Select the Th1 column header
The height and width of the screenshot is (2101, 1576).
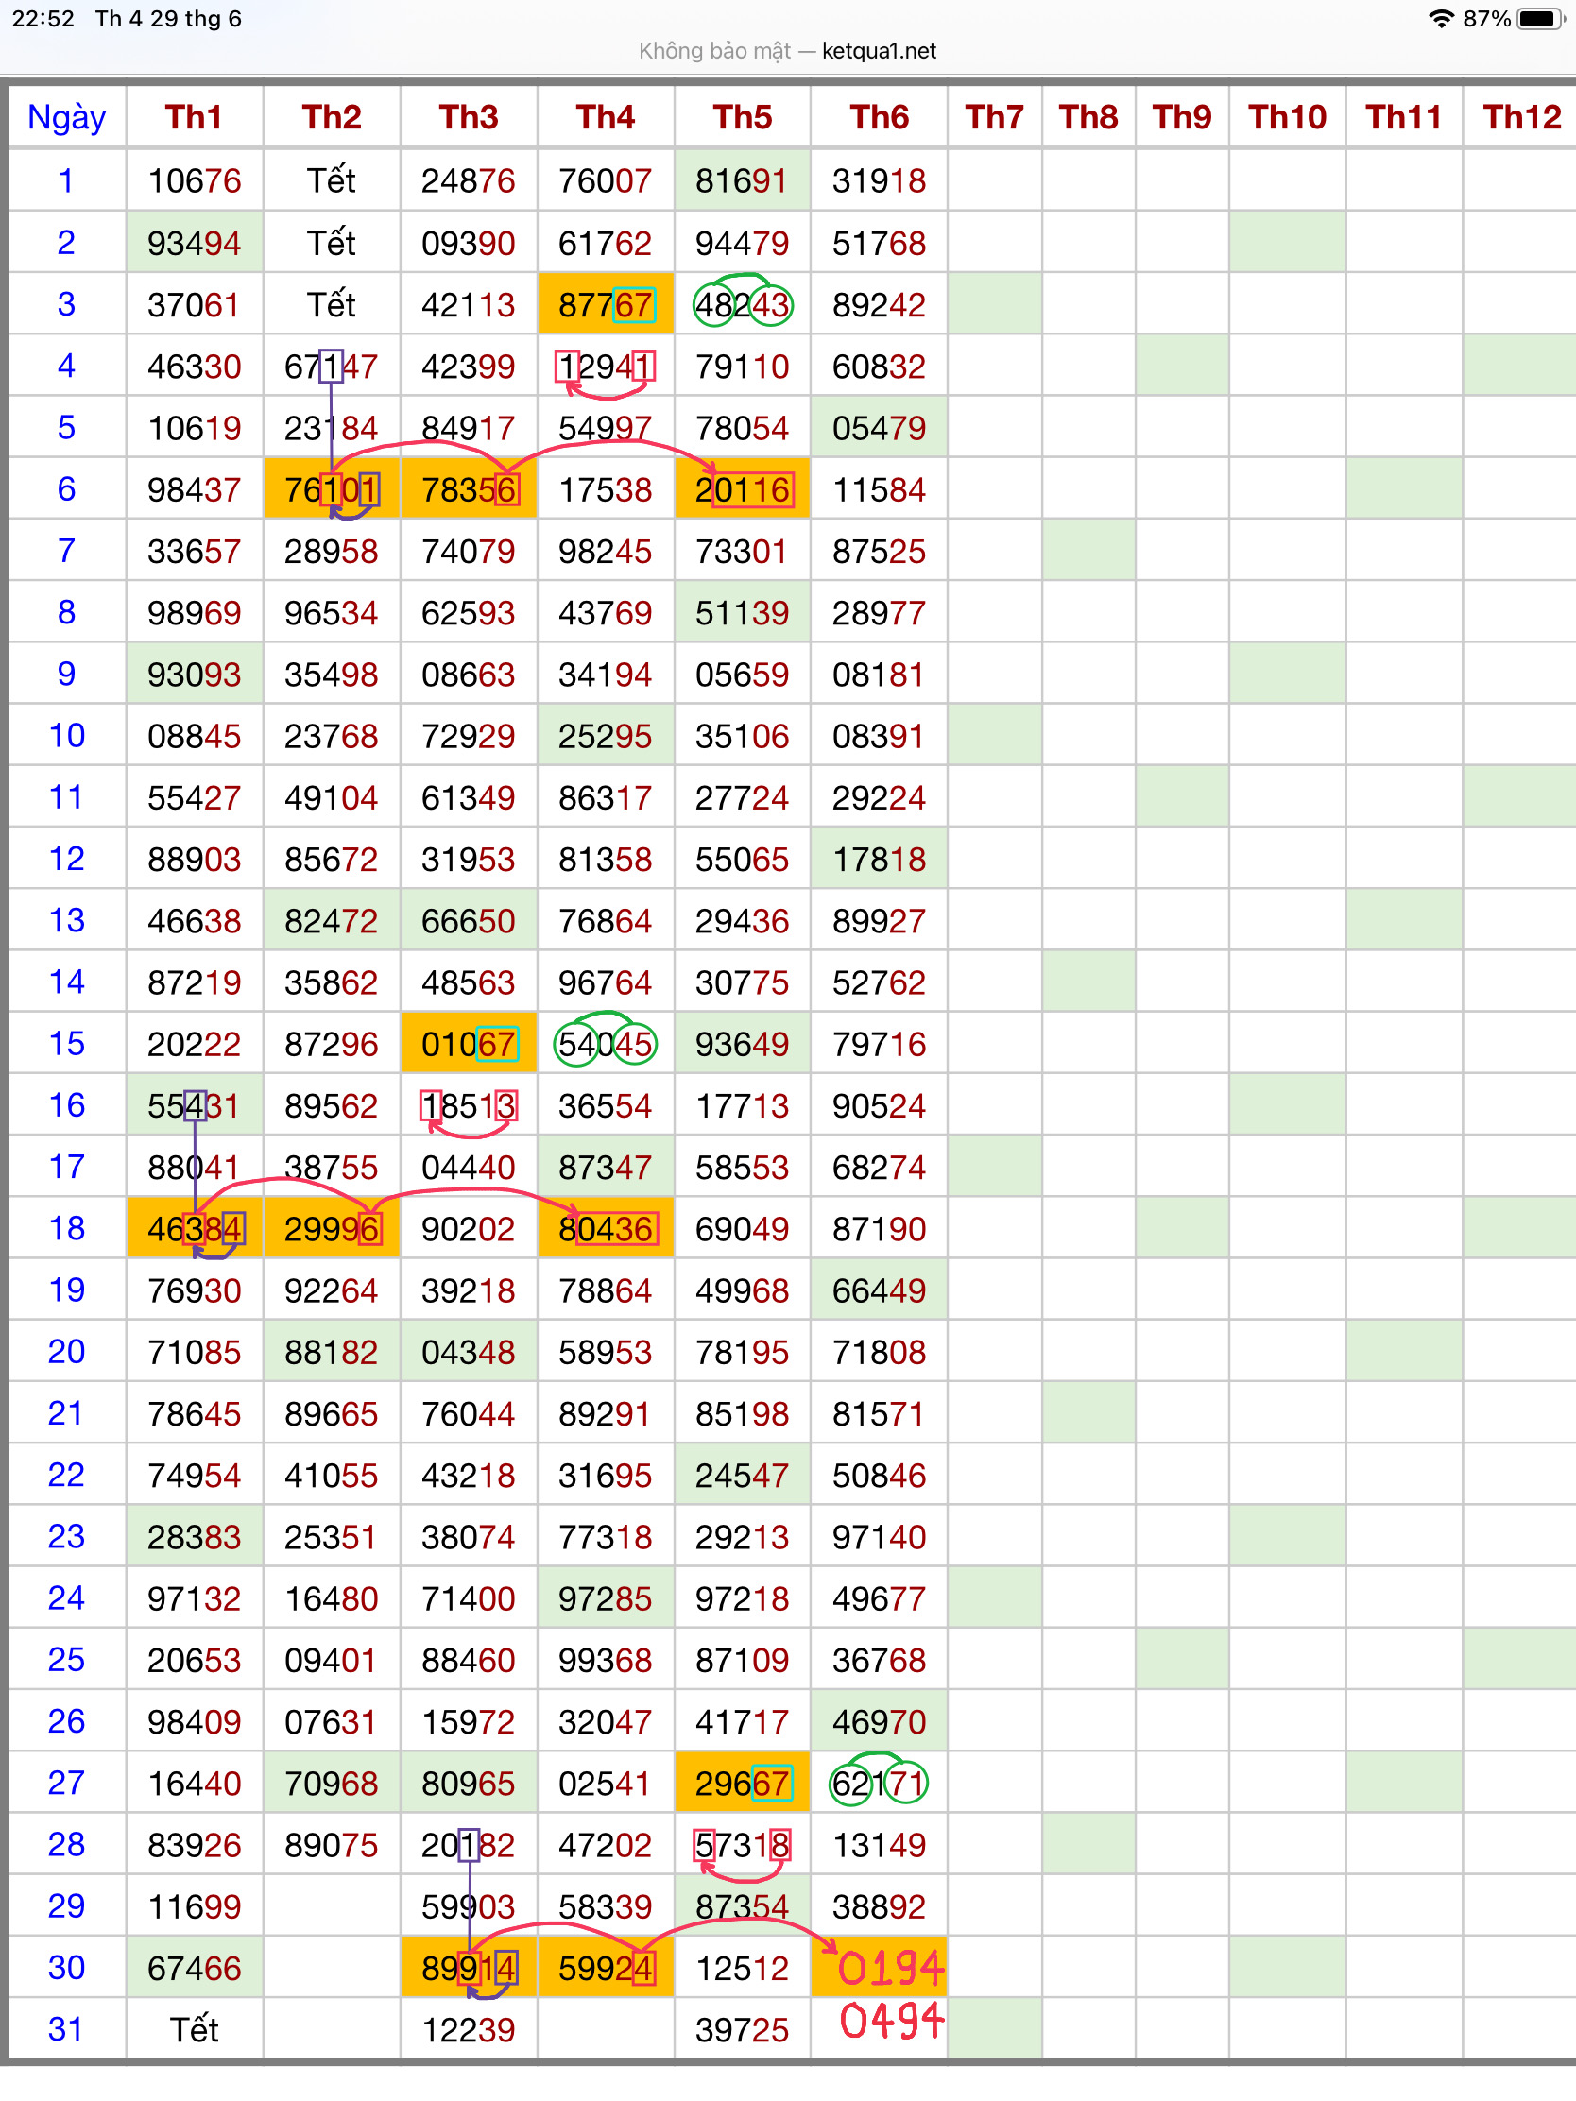click(194, 118)
